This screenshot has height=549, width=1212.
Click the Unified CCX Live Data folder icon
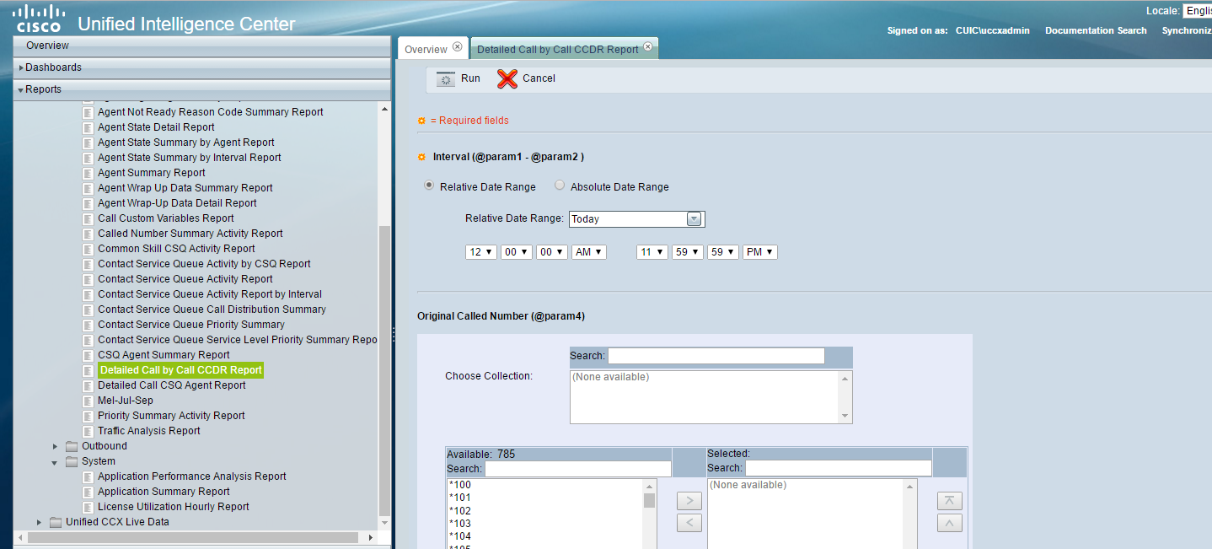pyautogui.click(x=56, y=522)
